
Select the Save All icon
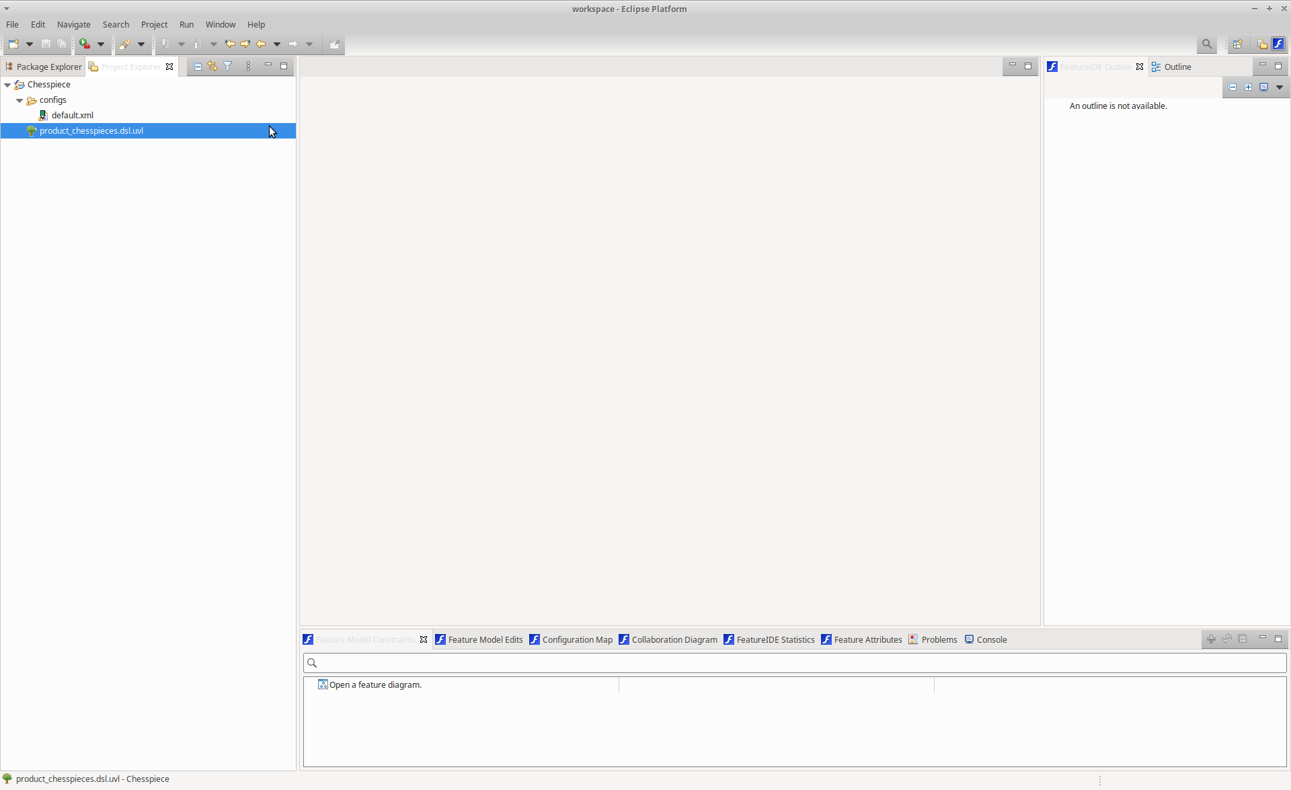tap(61, 44)
